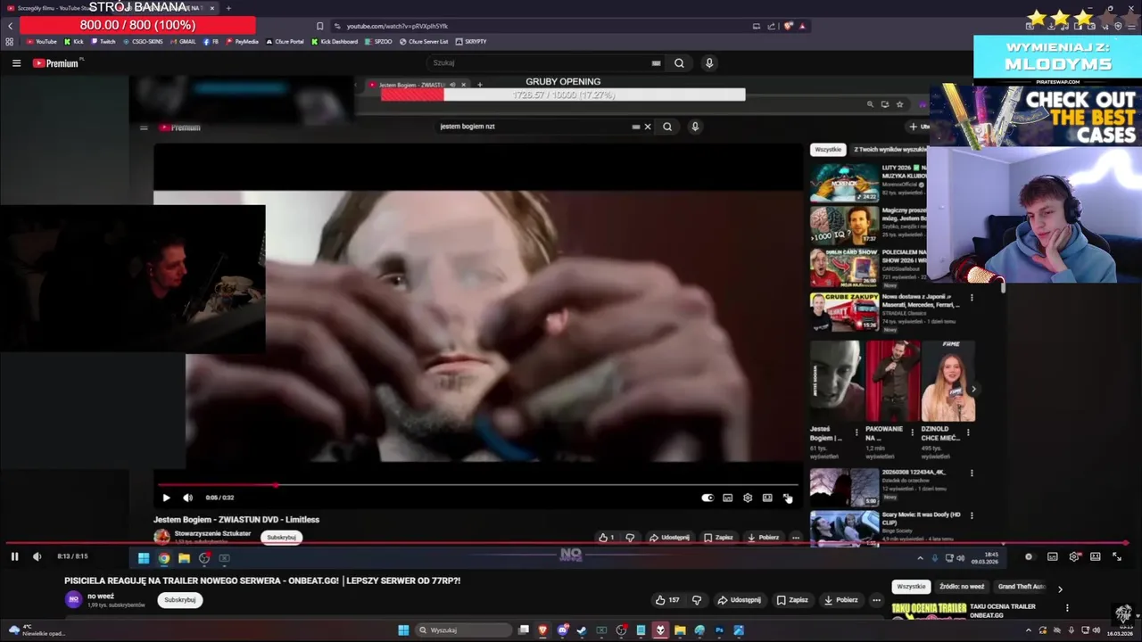The height and width of the screenshot is (642, 1142).
Task: Click the YouTube search magnifier button
Action: (x=679, y=63)
